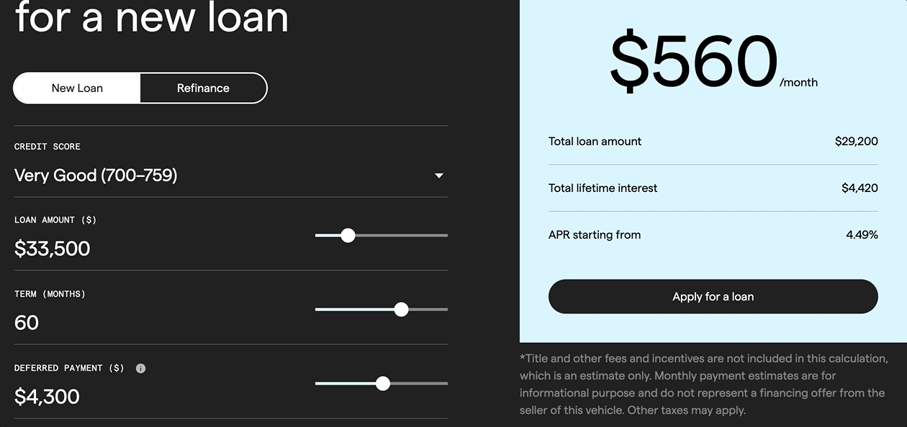This screenshot has height=427, width=907.
Task: Click the Total lifetime interest $4,420 value
Action: pos(859,188)
